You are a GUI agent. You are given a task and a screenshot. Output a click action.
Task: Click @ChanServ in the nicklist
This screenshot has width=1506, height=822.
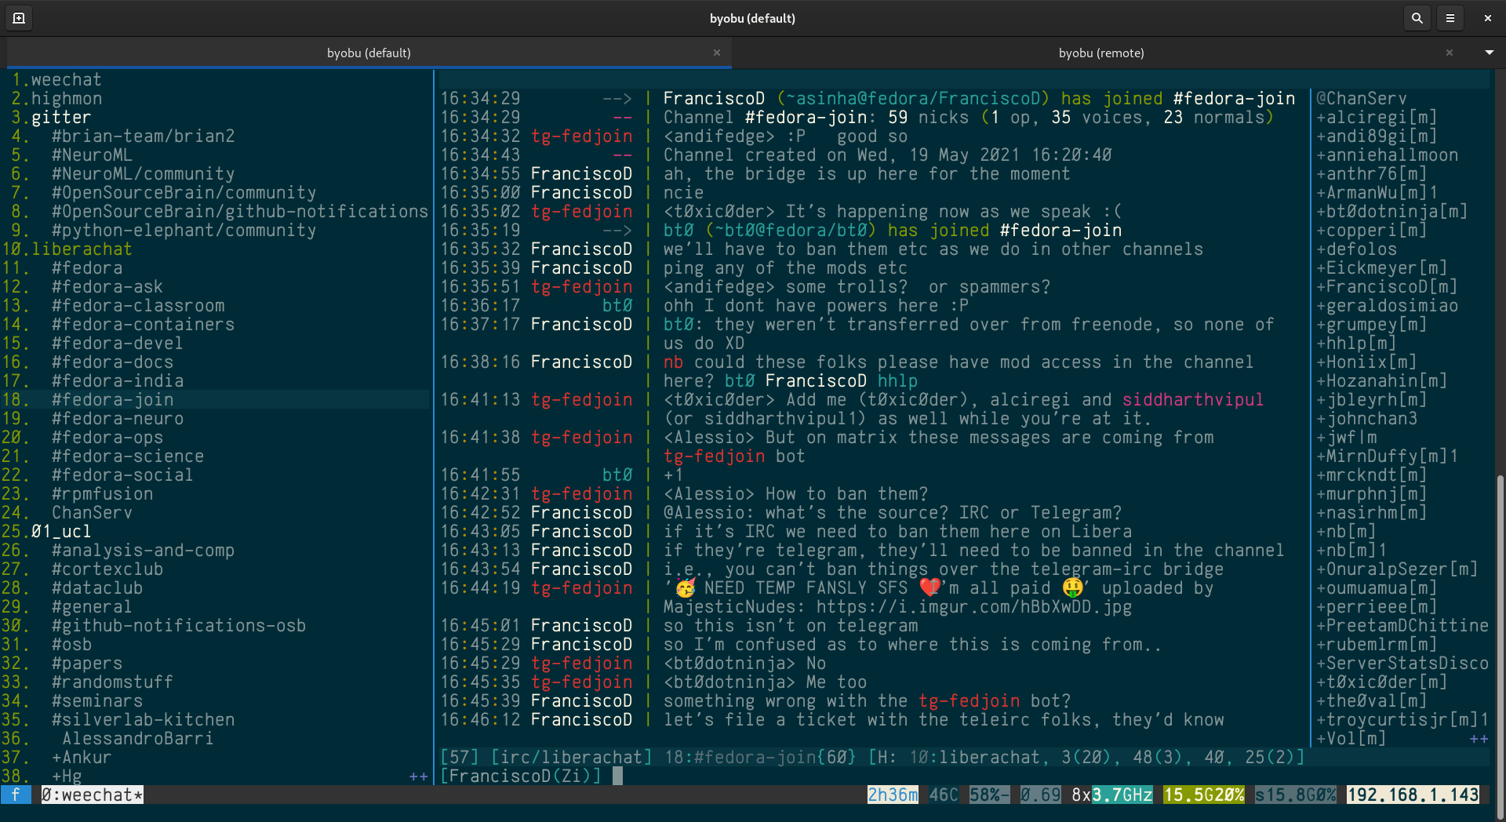click(x=1362, y=99)
